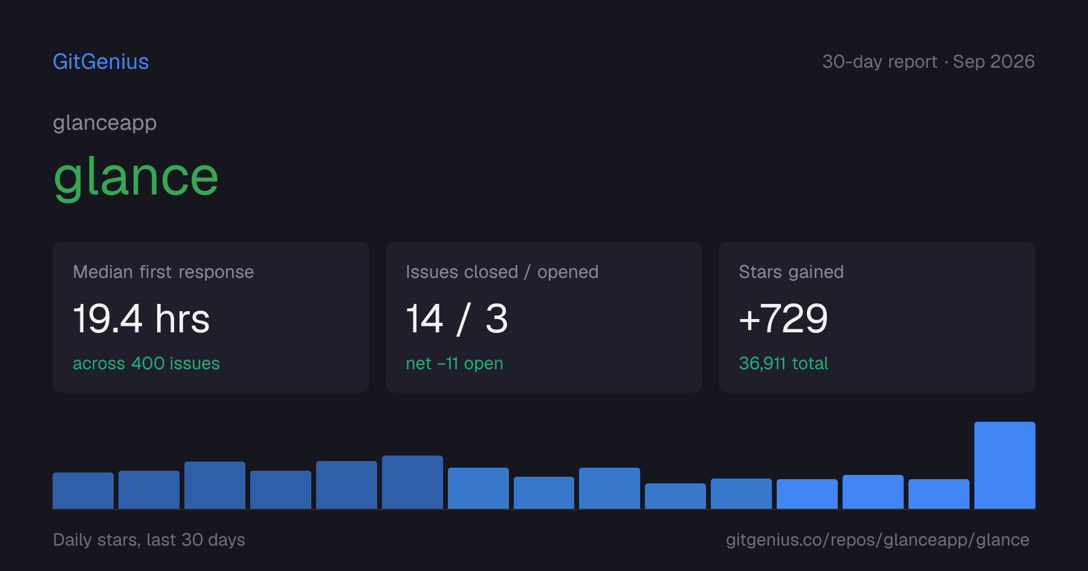1088x571 pixels.
Task: Click the shortest tenth bar in chart
Action: click(675, 496)
